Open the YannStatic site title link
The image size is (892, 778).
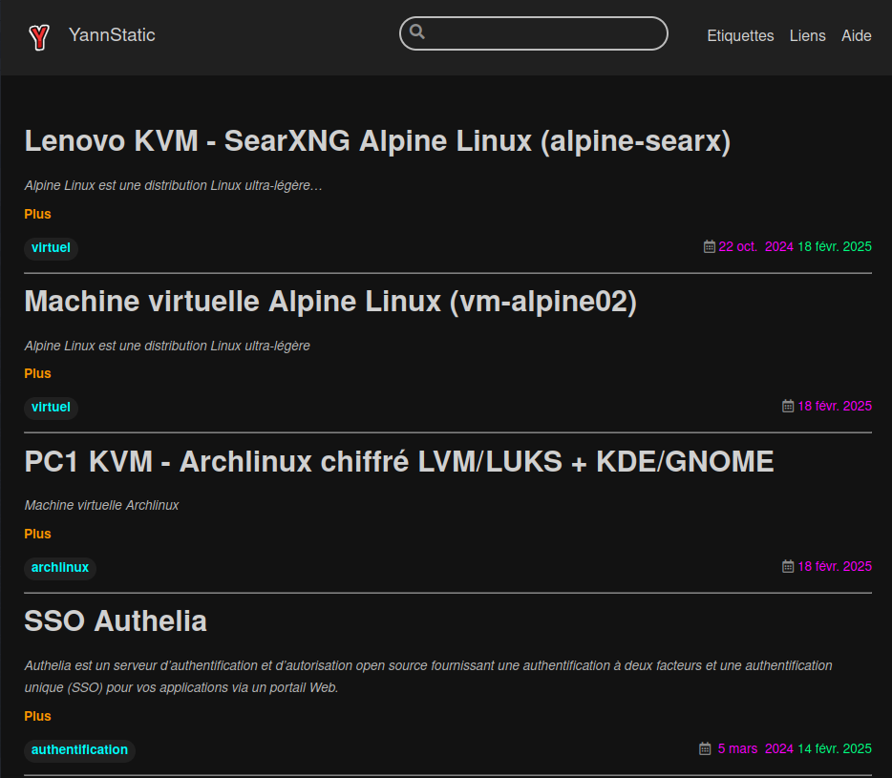tap(112, 35)
